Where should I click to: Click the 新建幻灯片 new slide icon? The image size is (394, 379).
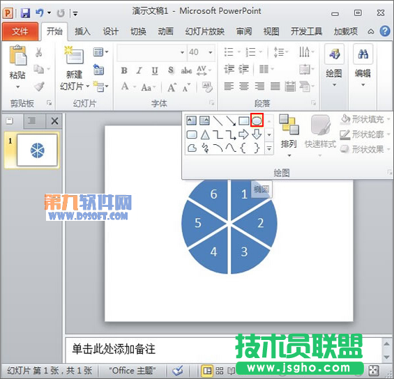(74, 55)
